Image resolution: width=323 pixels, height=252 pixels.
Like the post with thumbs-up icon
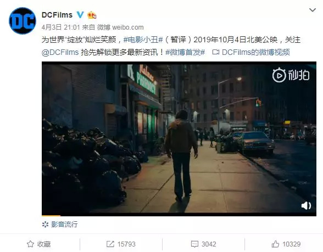coord(275,244)
